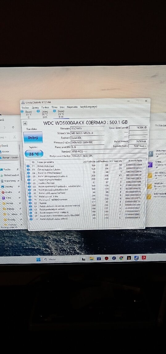The image size is (166, 354).
Task: Click the red AMD taskbar icon
Action: coord(144,257)
